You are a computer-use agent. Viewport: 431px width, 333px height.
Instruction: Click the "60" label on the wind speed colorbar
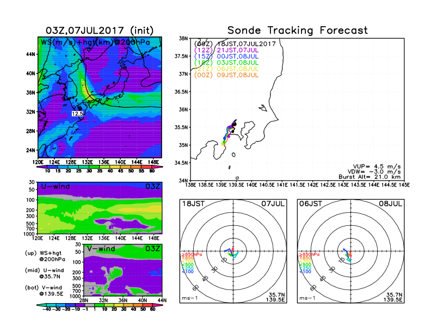(152, 171)
